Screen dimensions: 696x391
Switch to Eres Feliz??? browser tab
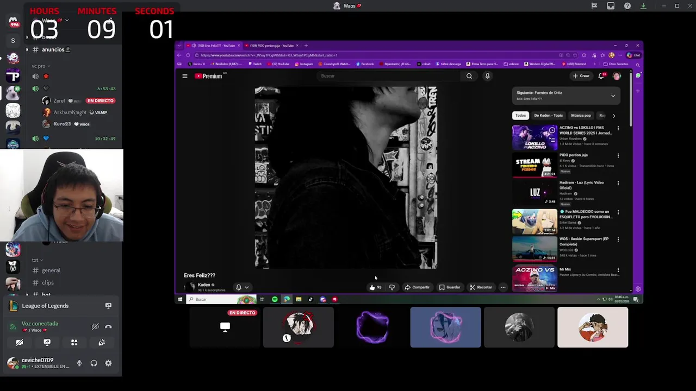[x=213, y=46]
